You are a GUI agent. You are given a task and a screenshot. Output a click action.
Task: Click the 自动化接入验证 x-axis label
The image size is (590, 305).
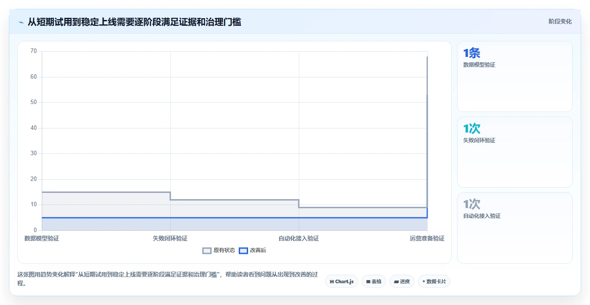coord(299,238)
